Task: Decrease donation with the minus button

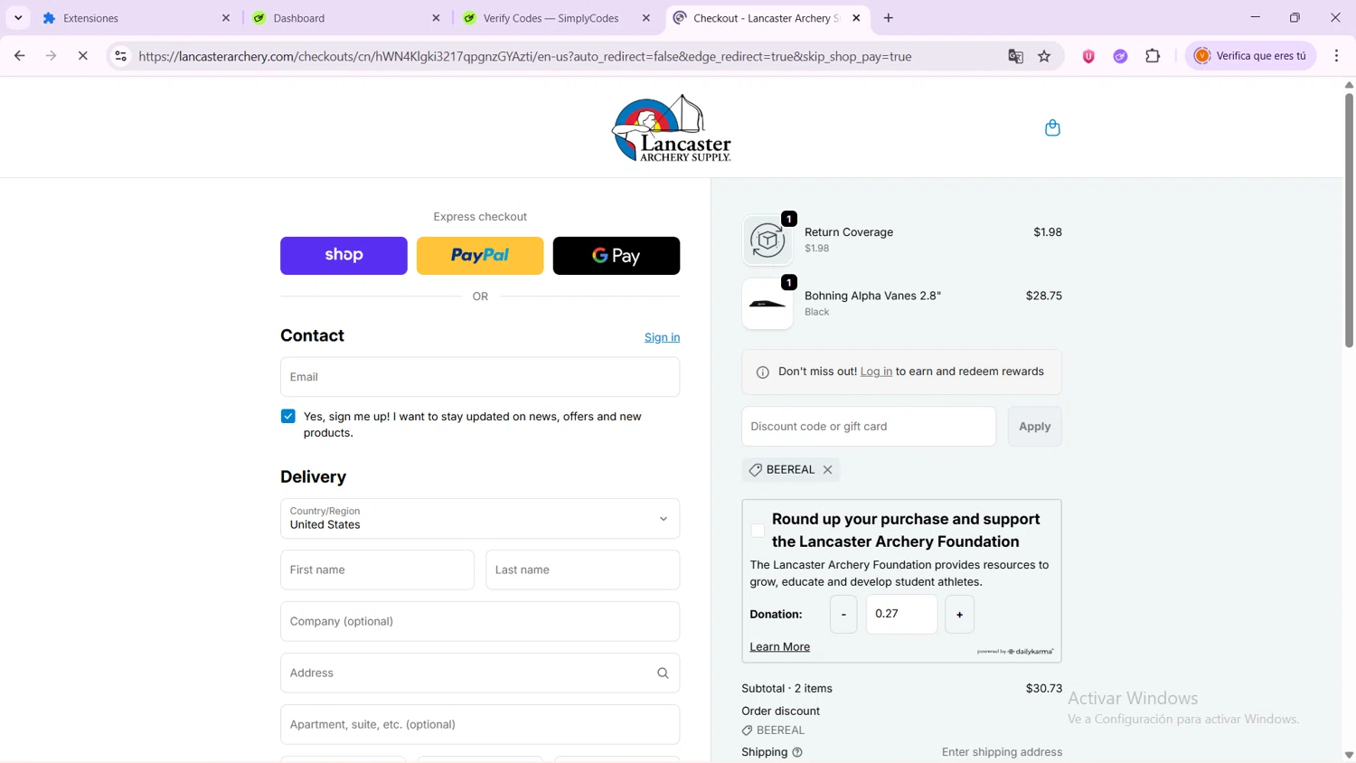Action: pyautogui.click(x=843, y=615)
